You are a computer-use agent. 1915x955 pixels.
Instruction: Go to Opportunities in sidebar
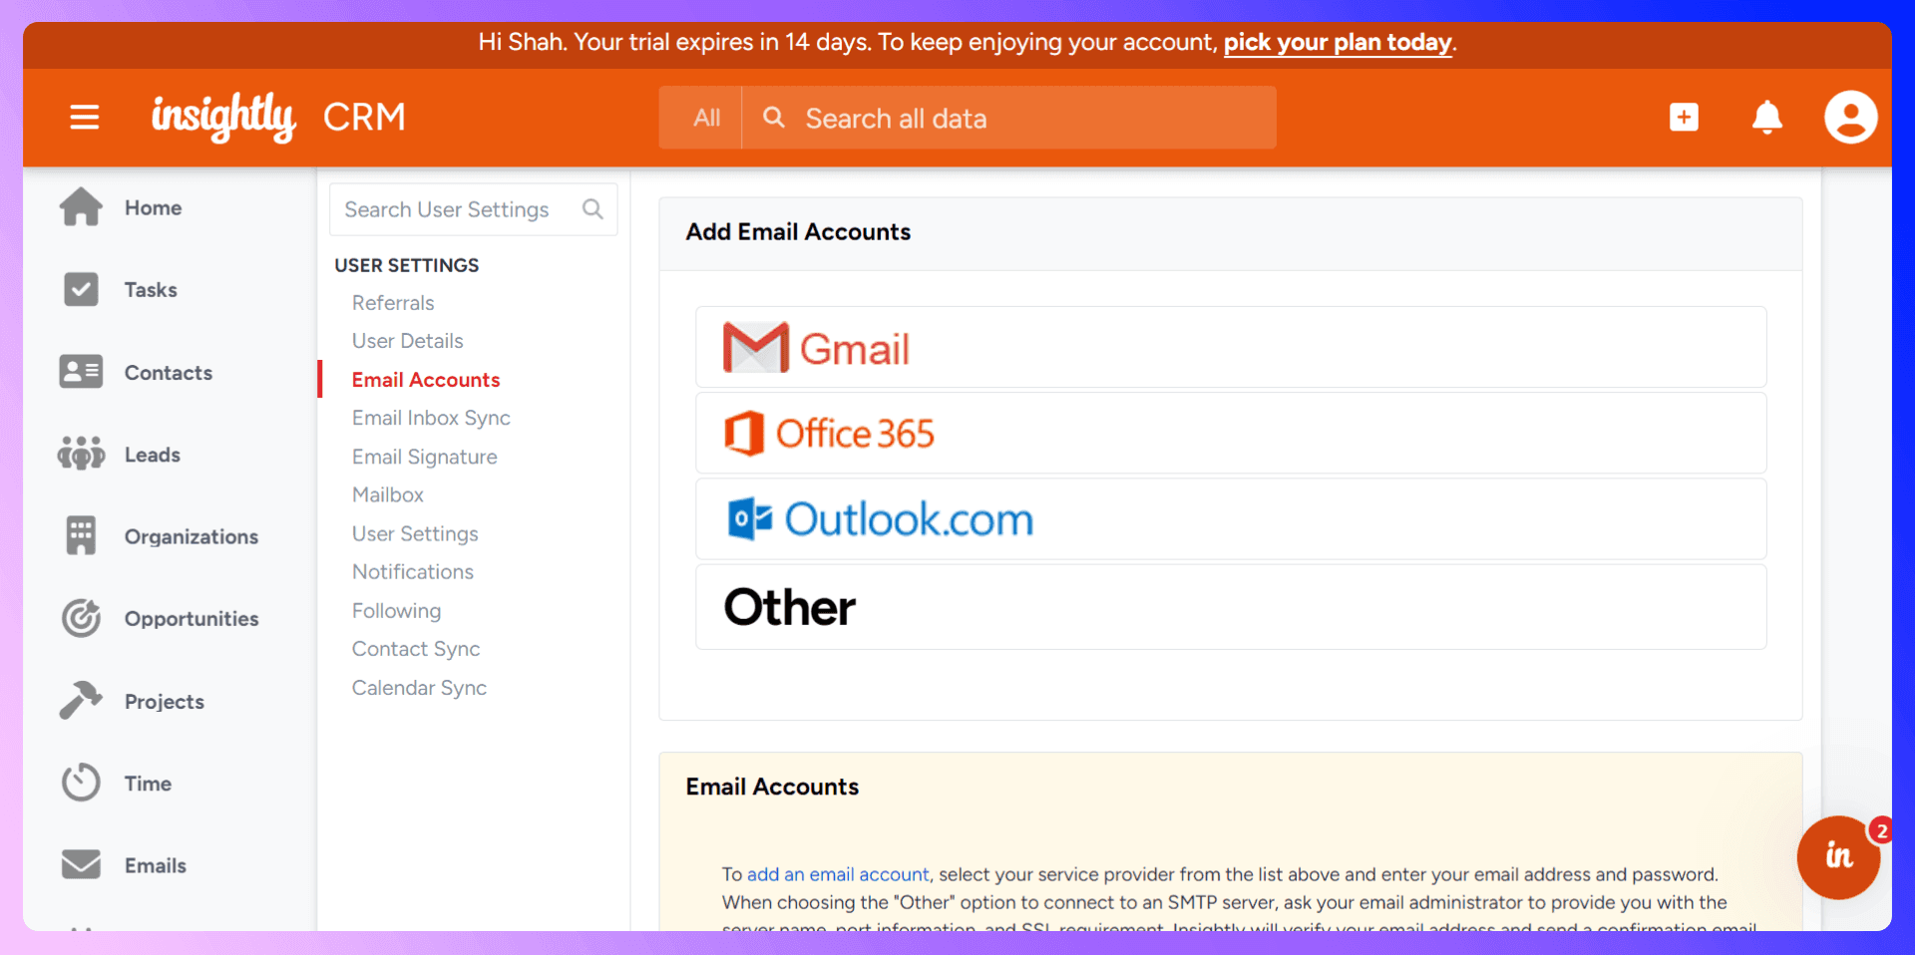pos(191,618)
